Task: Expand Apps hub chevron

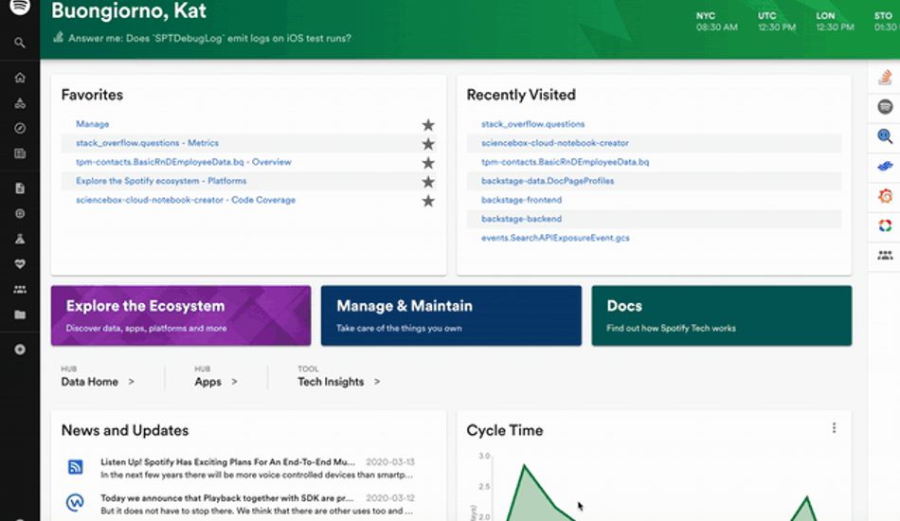Action: point(234,381)
